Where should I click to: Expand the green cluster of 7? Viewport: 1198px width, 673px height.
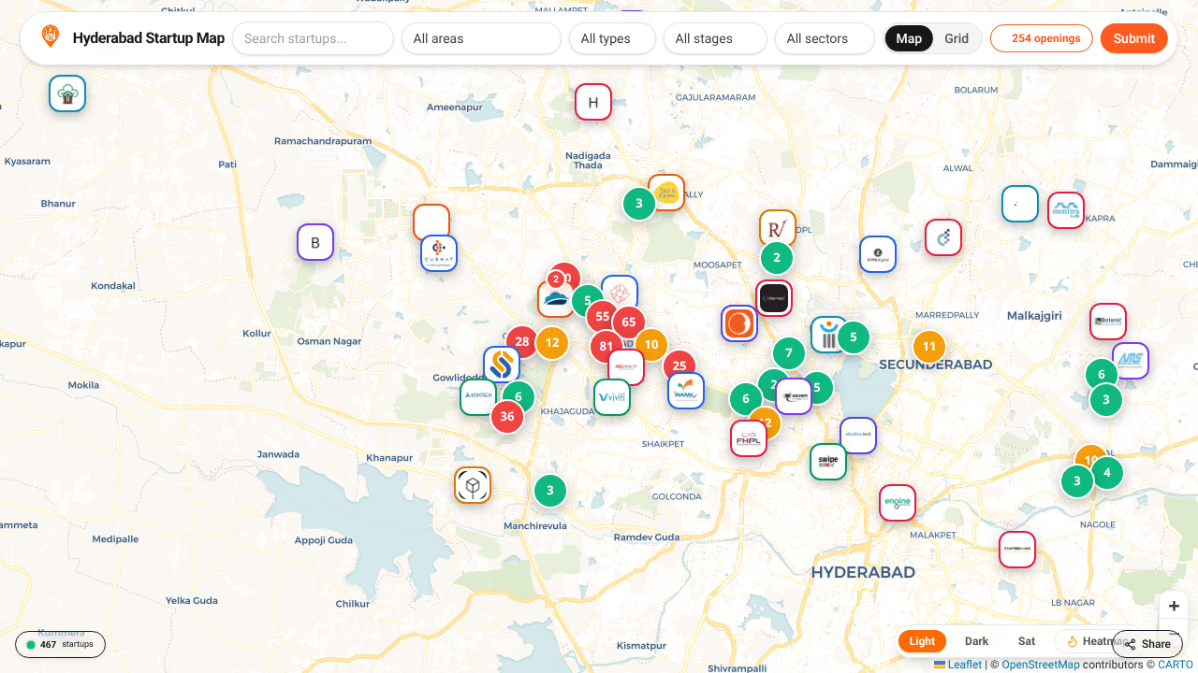(x=789, y=353)
